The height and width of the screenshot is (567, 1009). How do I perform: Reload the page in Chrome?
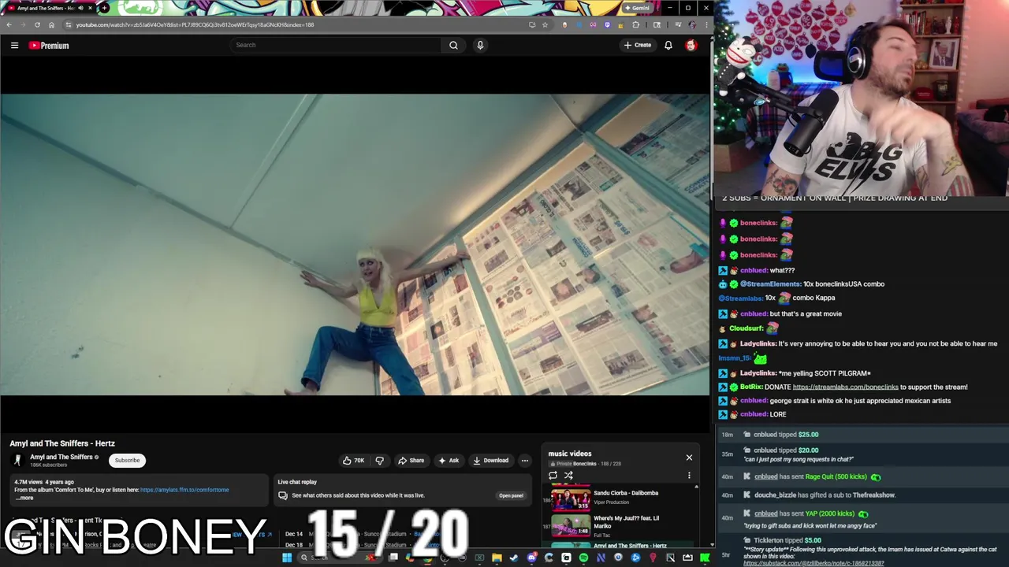click(37, 24)
